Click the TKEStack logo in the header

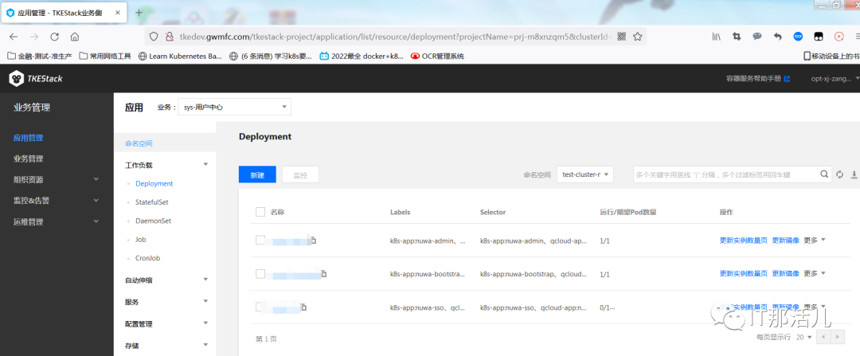point(36,78)
